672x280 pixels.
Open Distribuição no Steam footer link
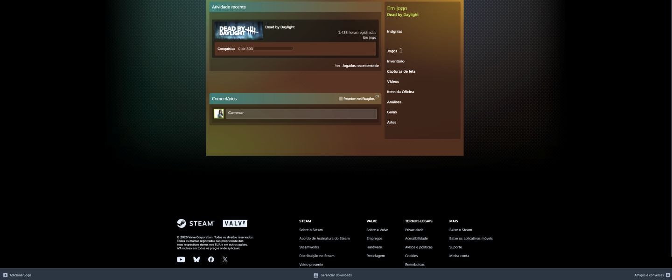point(317,256)
